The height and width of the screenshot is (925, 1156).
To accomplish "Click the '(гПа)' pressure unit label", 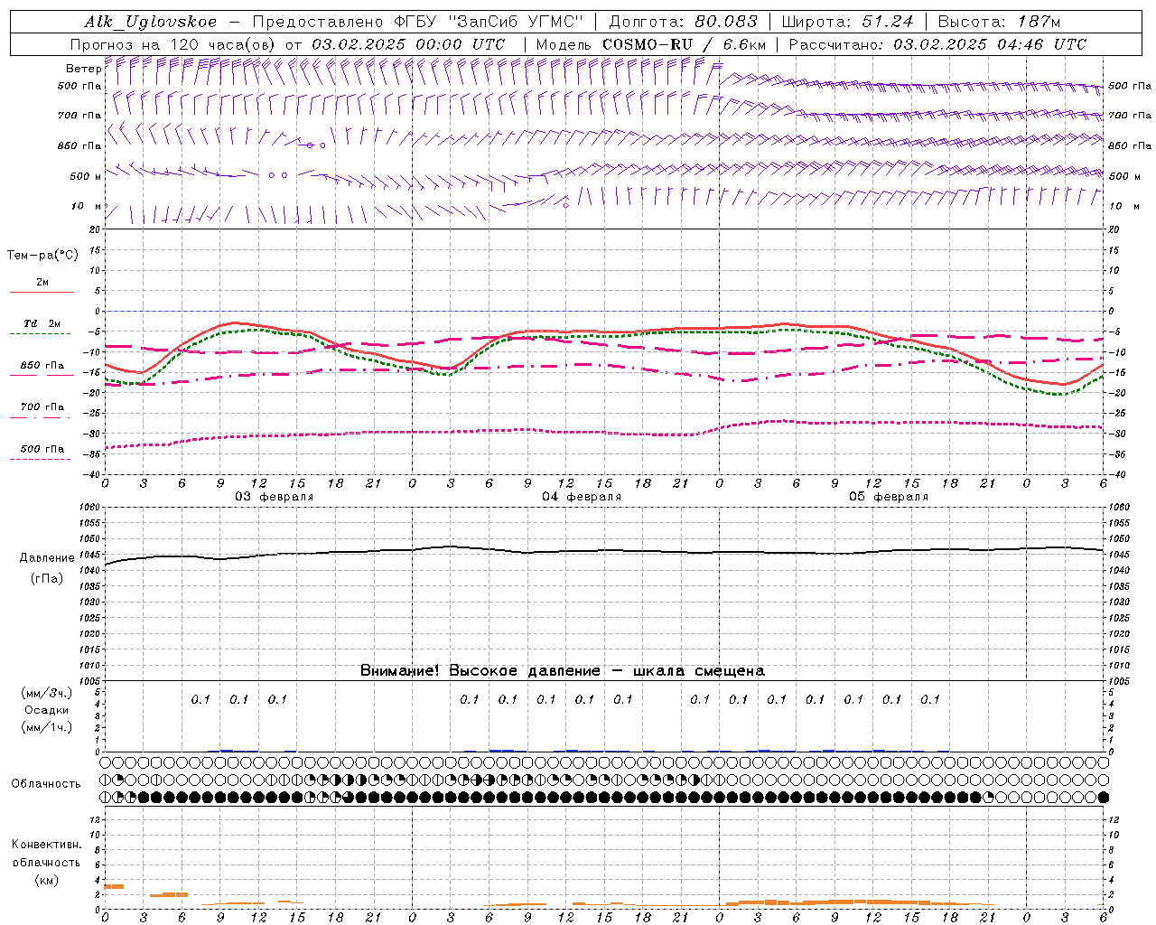I will click(x=47, y=578).
